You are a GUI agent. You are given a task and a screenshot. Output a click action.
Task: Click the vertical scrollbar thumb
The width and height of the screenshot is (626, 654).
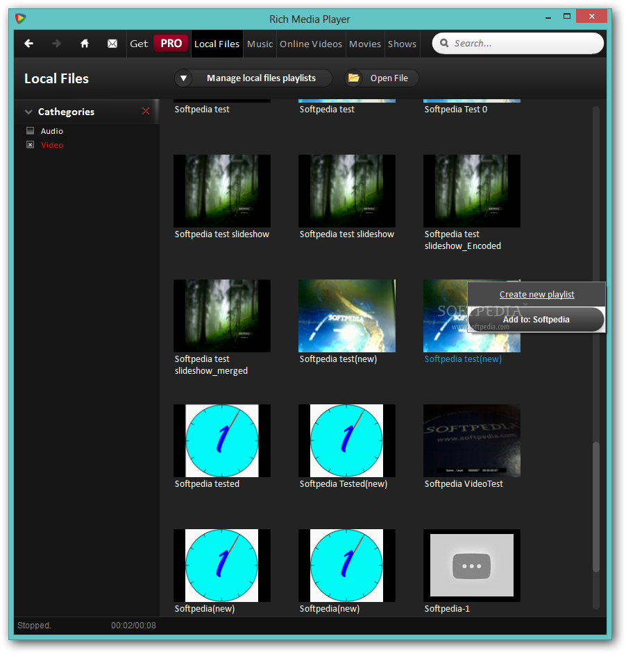coord(596,507)
